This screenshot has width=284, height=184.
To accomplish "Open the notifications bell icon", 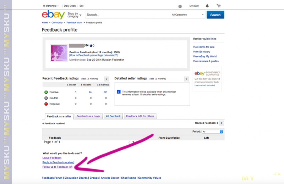I will (207, 6).
